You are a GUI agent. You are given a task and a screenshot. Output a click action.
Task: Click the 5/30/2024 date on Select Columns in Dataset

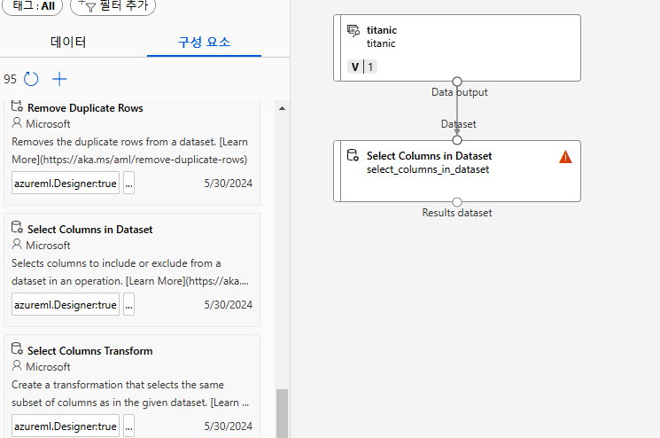point(229,304)
